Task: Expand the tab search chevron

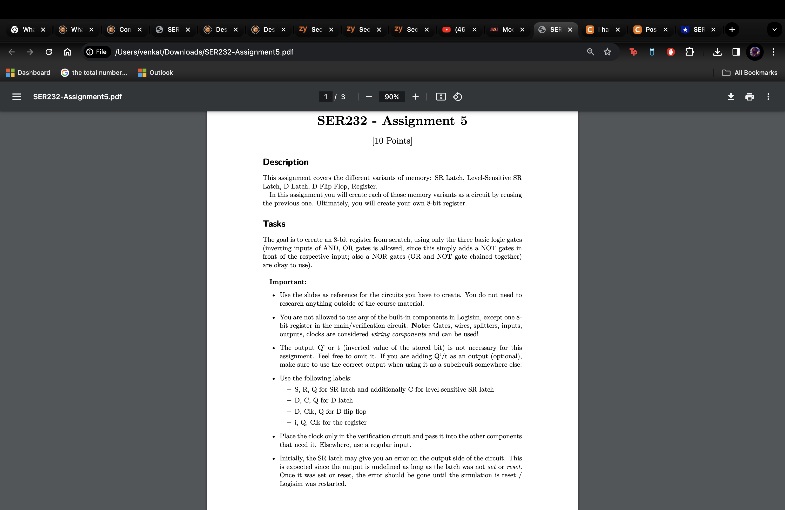Action: click(775, 30)
